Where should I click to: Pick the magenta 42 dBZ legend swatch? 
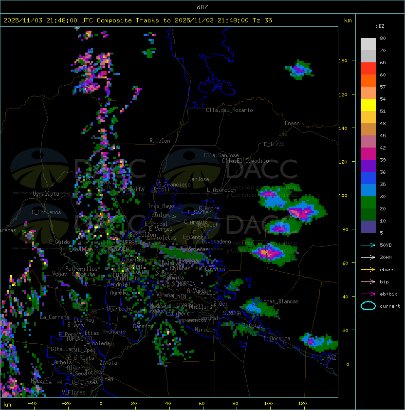coord(368,153)
